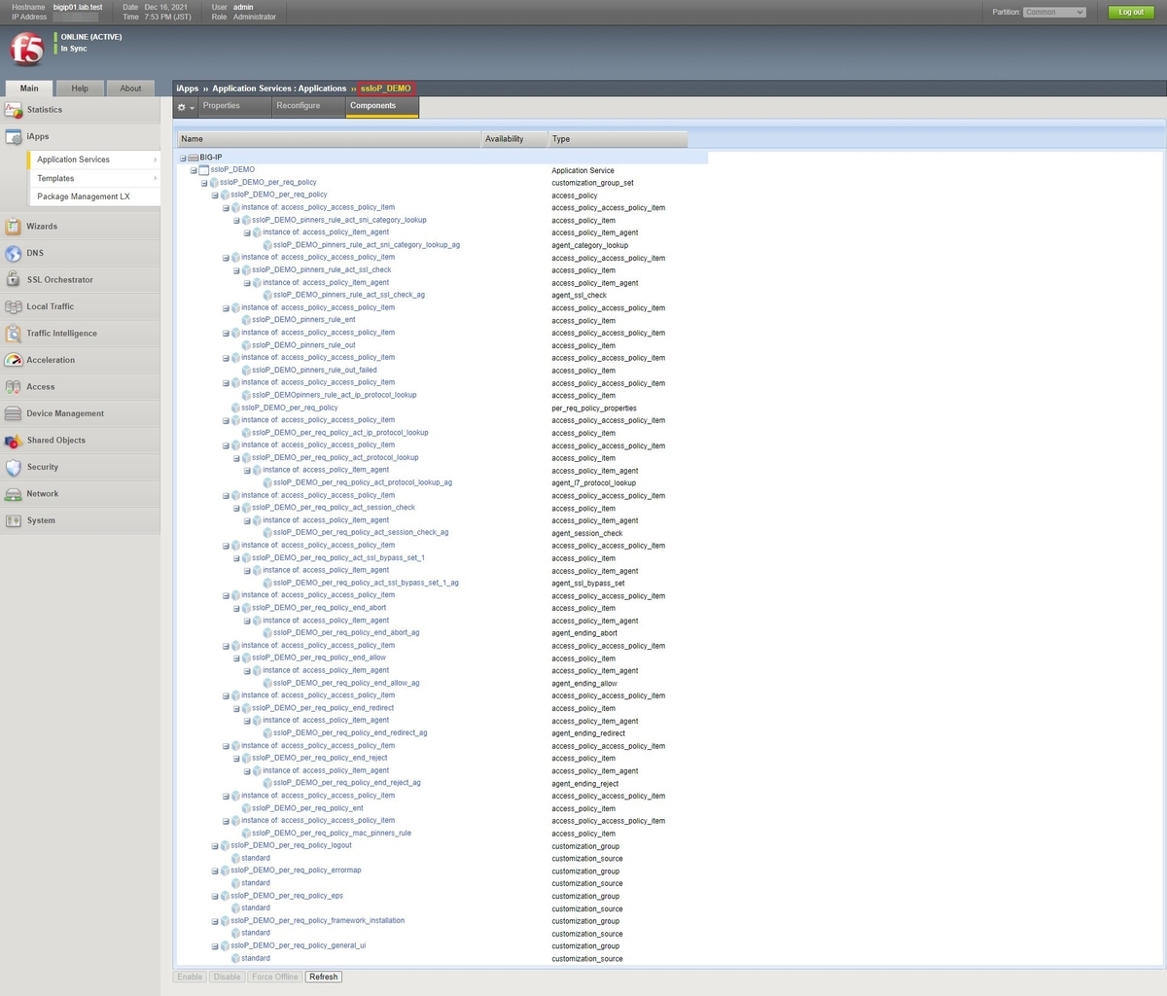Click the Local Traffic sidebar icon

14,305
